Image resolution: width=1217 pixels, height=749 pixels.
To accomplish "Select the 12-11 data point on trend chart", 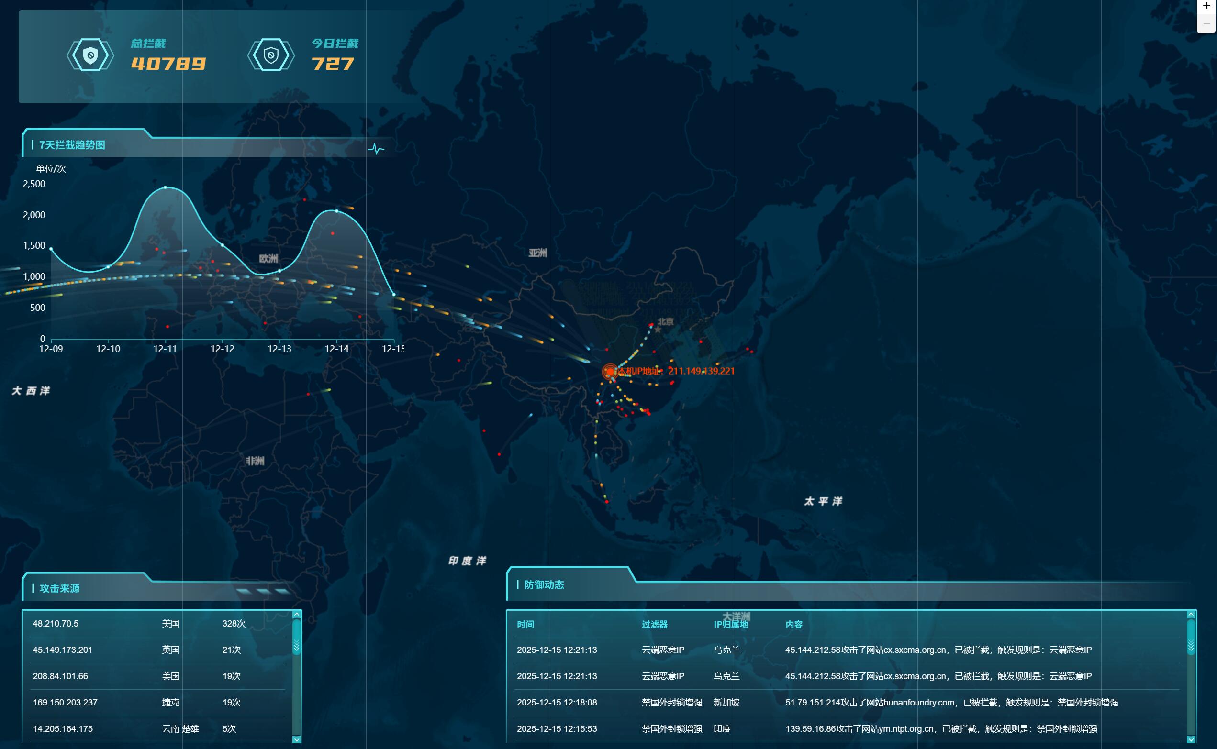I will (x=166, y=187).
